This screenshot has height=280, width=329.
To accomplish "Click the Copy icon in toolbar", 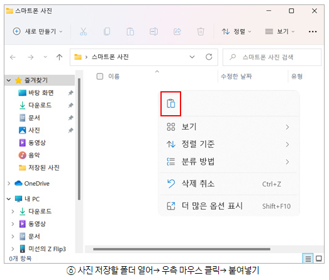I will [107, 31].
